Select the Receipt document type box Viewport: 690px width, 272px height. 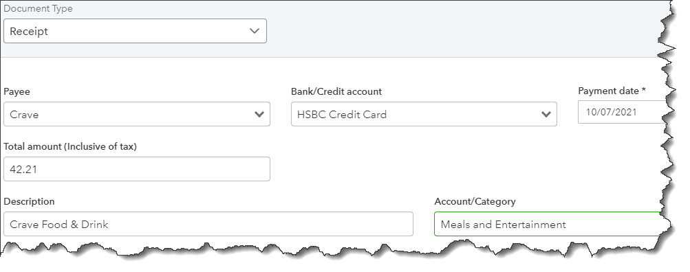[x=135, y=31]
